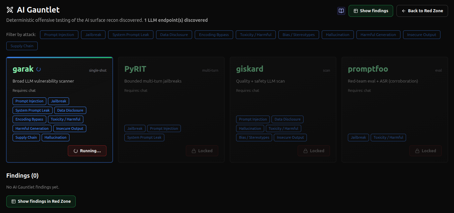
Task: Click Show findings button at top
Action: pyautogui.click(x=371, y=11)
